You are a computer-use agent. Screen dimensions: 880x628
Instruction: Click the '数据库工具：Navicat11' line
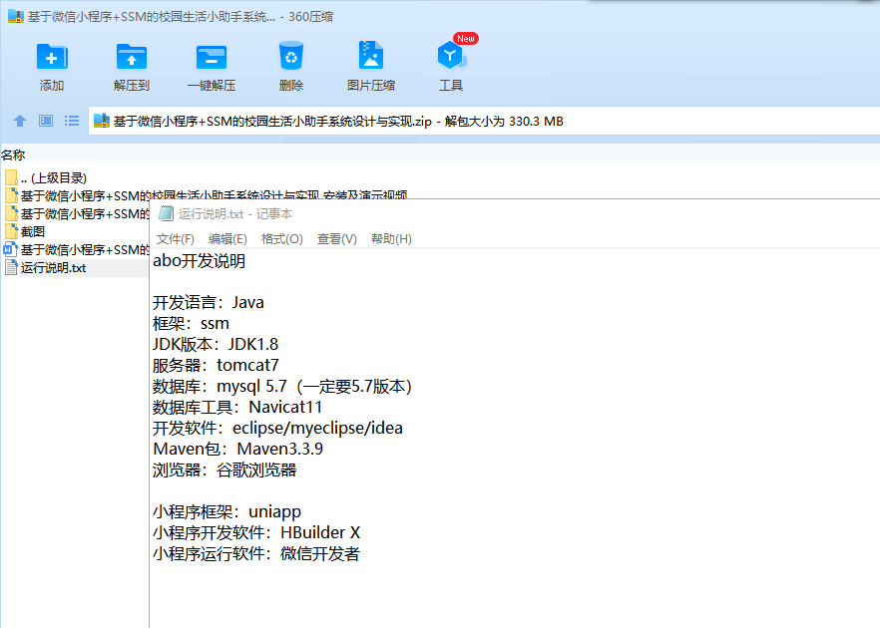[237, 407]
